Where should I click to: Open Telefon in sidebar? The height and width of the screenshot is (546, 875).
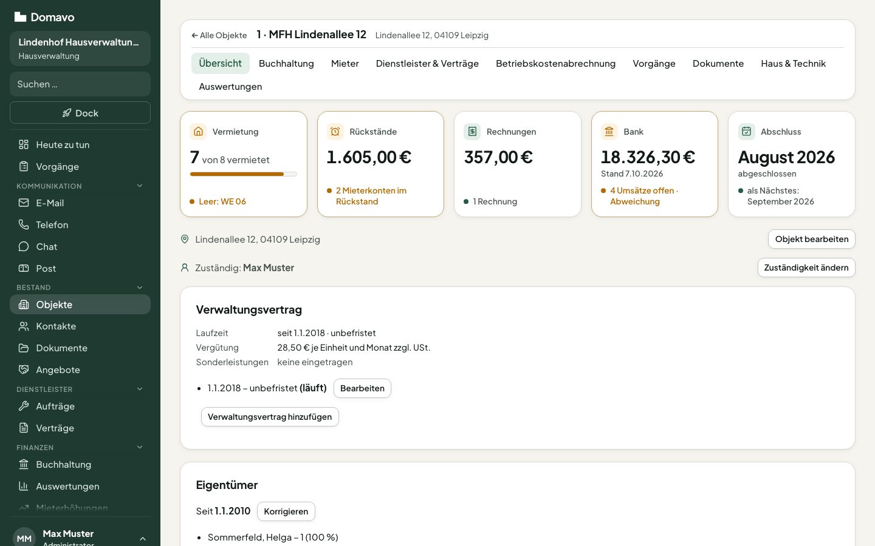pyautogui.click(x=80, y=224)
